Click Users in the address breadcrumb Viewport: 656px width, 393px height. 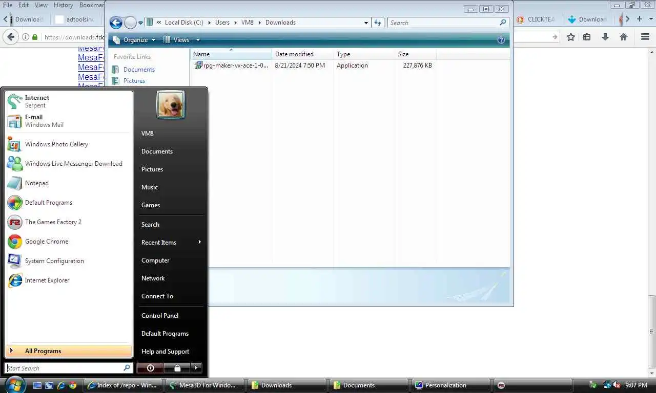pos(222,23)
